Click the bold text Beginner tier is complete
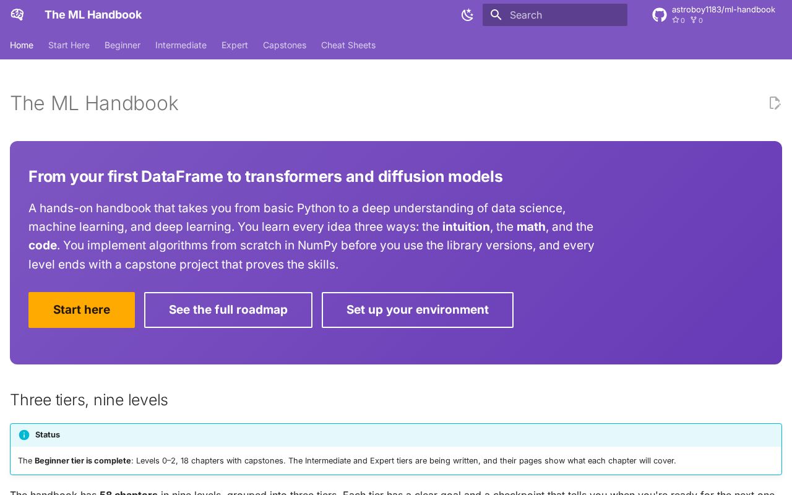Viewport: 792px width, 495px height. (83, 461)
